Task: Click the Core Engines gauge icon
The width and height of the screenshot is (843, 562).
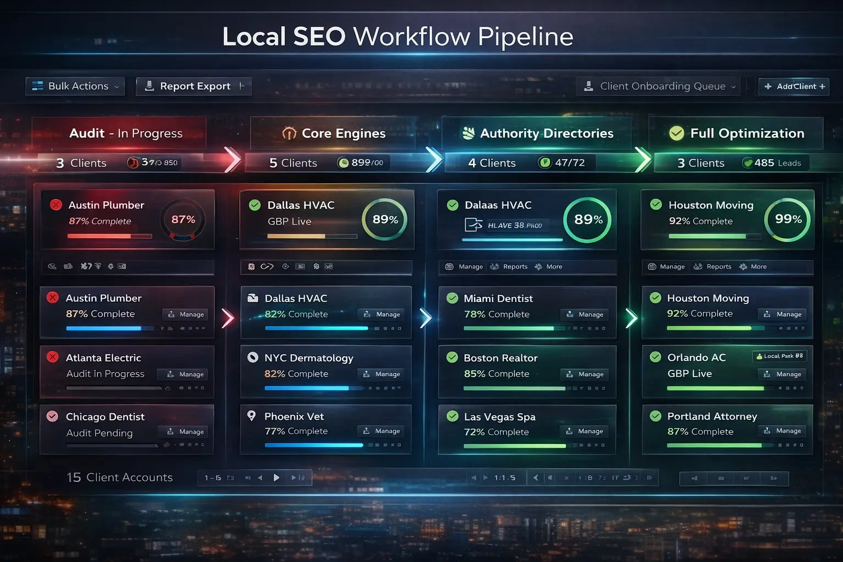Action: (x=289, y=133)
